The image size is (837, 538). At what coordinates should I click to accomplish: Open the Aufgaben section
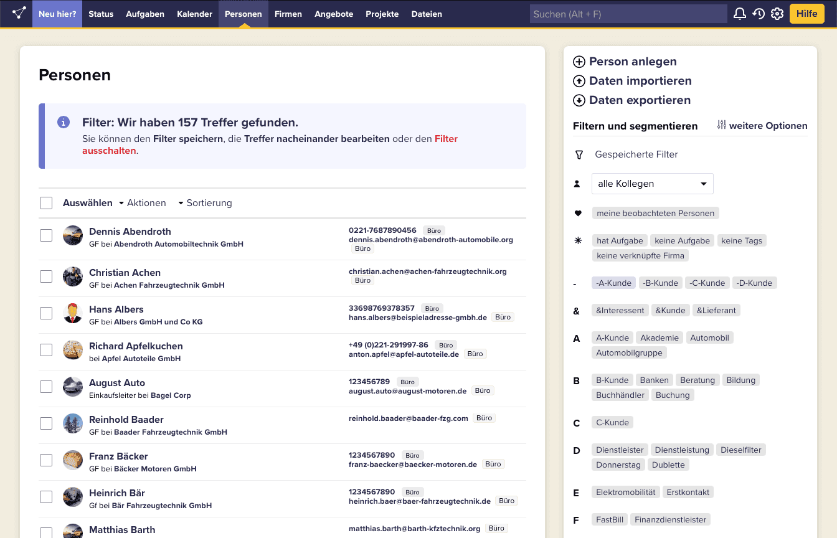(x=144, y=14)
